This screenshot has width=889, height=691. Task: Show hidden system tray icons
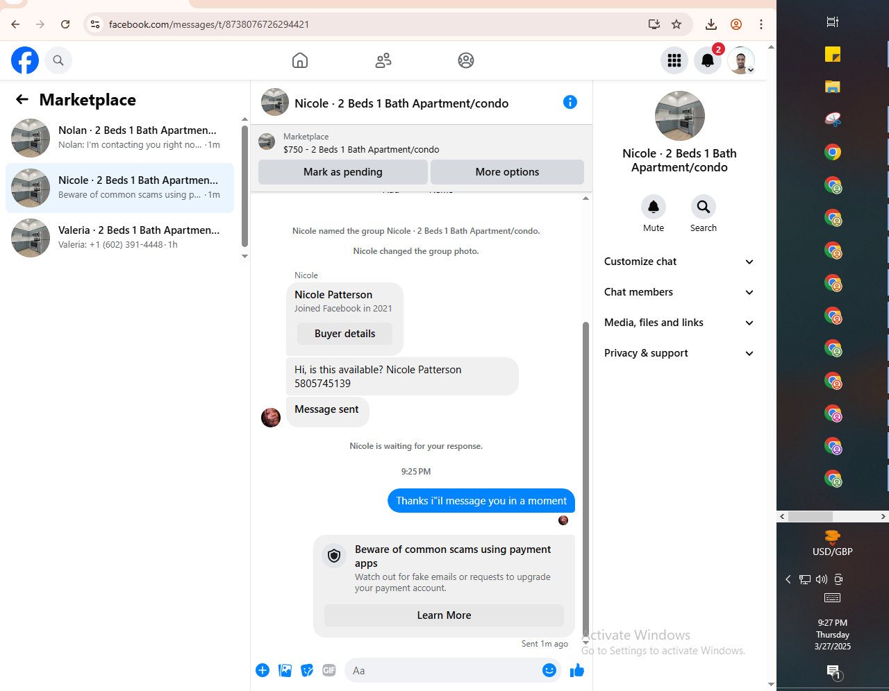pyautogui.click(x=788, y=579)
